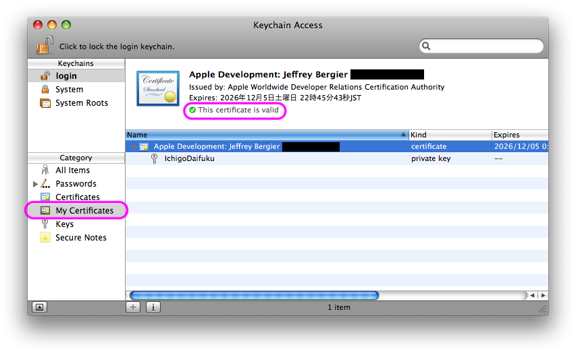Click the info button for selected item
Image resolution: width=576 pixels, height=353 pixels.
[153, 307]
